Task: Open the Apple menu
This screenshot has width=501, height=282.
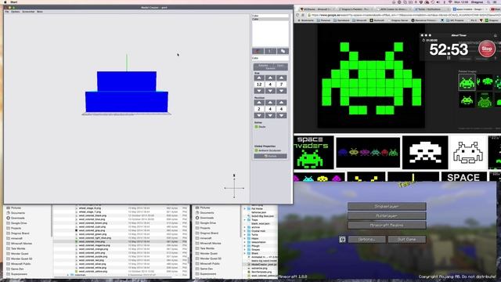Action: 5,2
